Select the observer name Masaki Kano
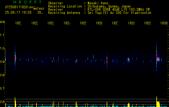Image resolution: width=169 pixels, height=107 pixels. coord(98,3)
